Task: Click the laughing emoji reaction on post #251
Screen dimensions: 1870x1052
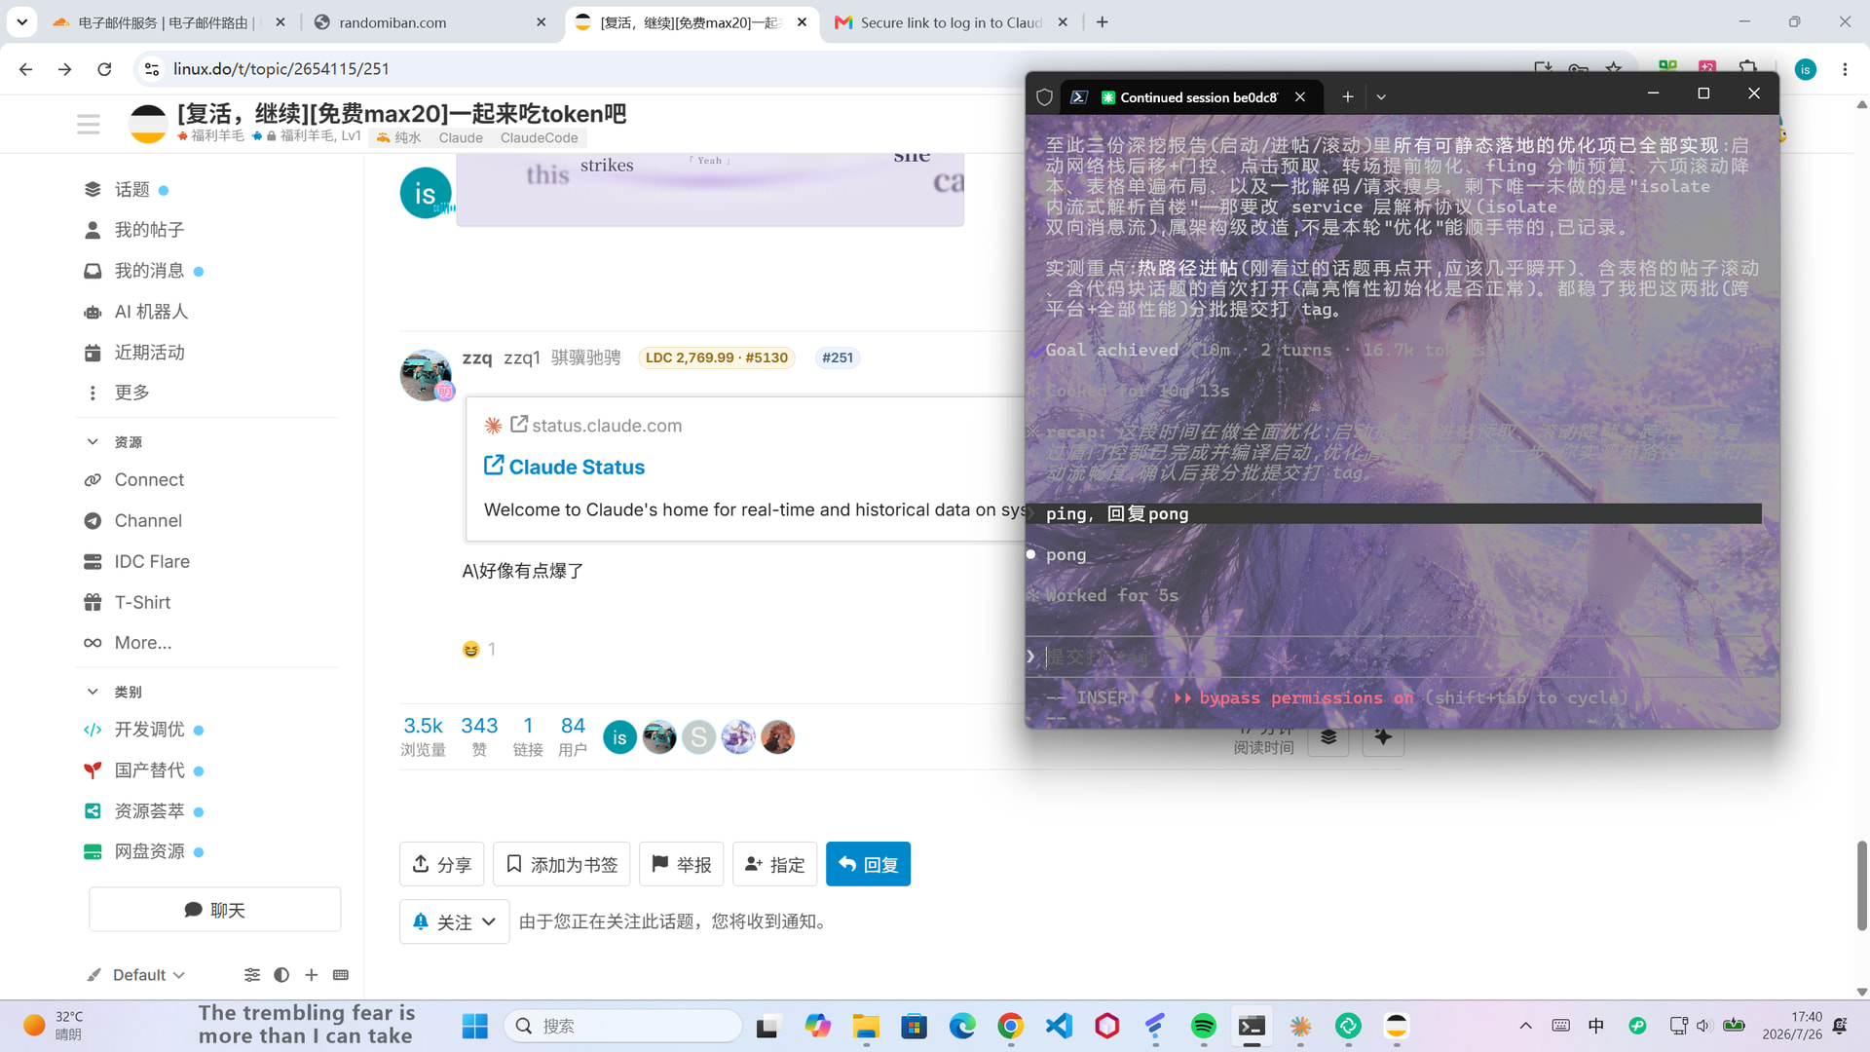Action: pos(471,650)
